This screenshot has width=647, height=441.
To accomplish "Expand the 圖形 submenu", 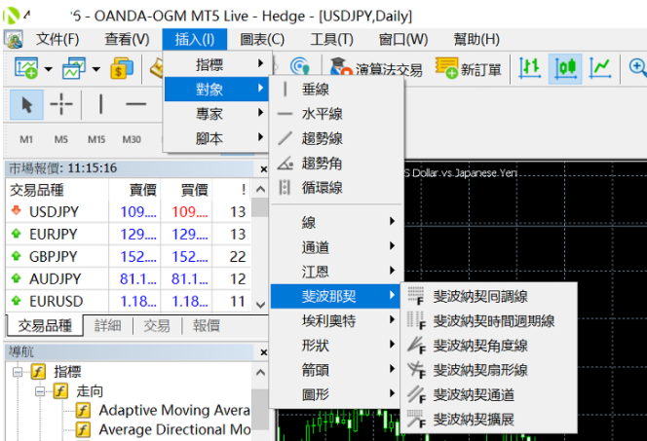I will click(x=336, y=394).
